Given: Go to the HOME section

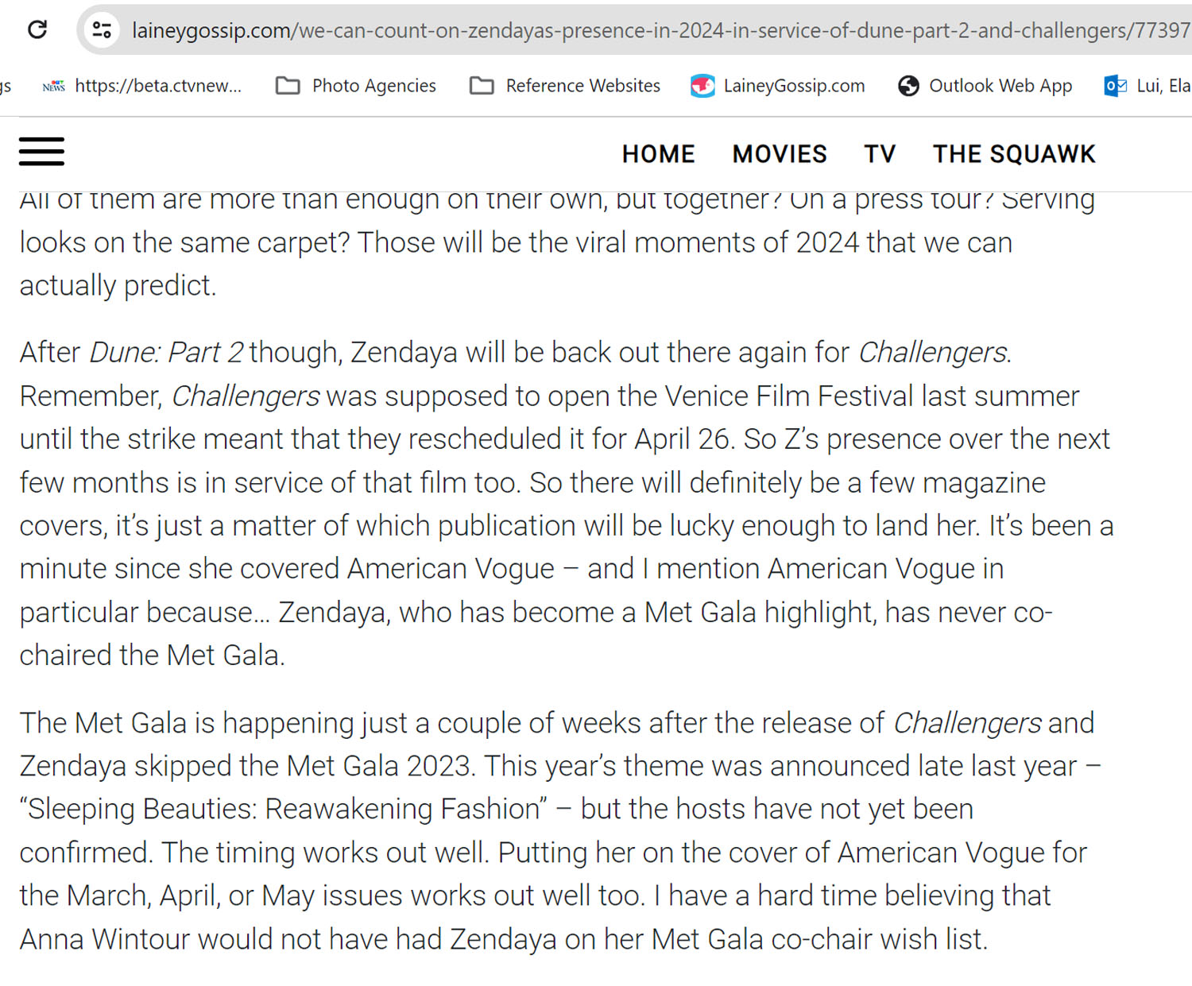Looking at the screenshot, I should 658,154.
